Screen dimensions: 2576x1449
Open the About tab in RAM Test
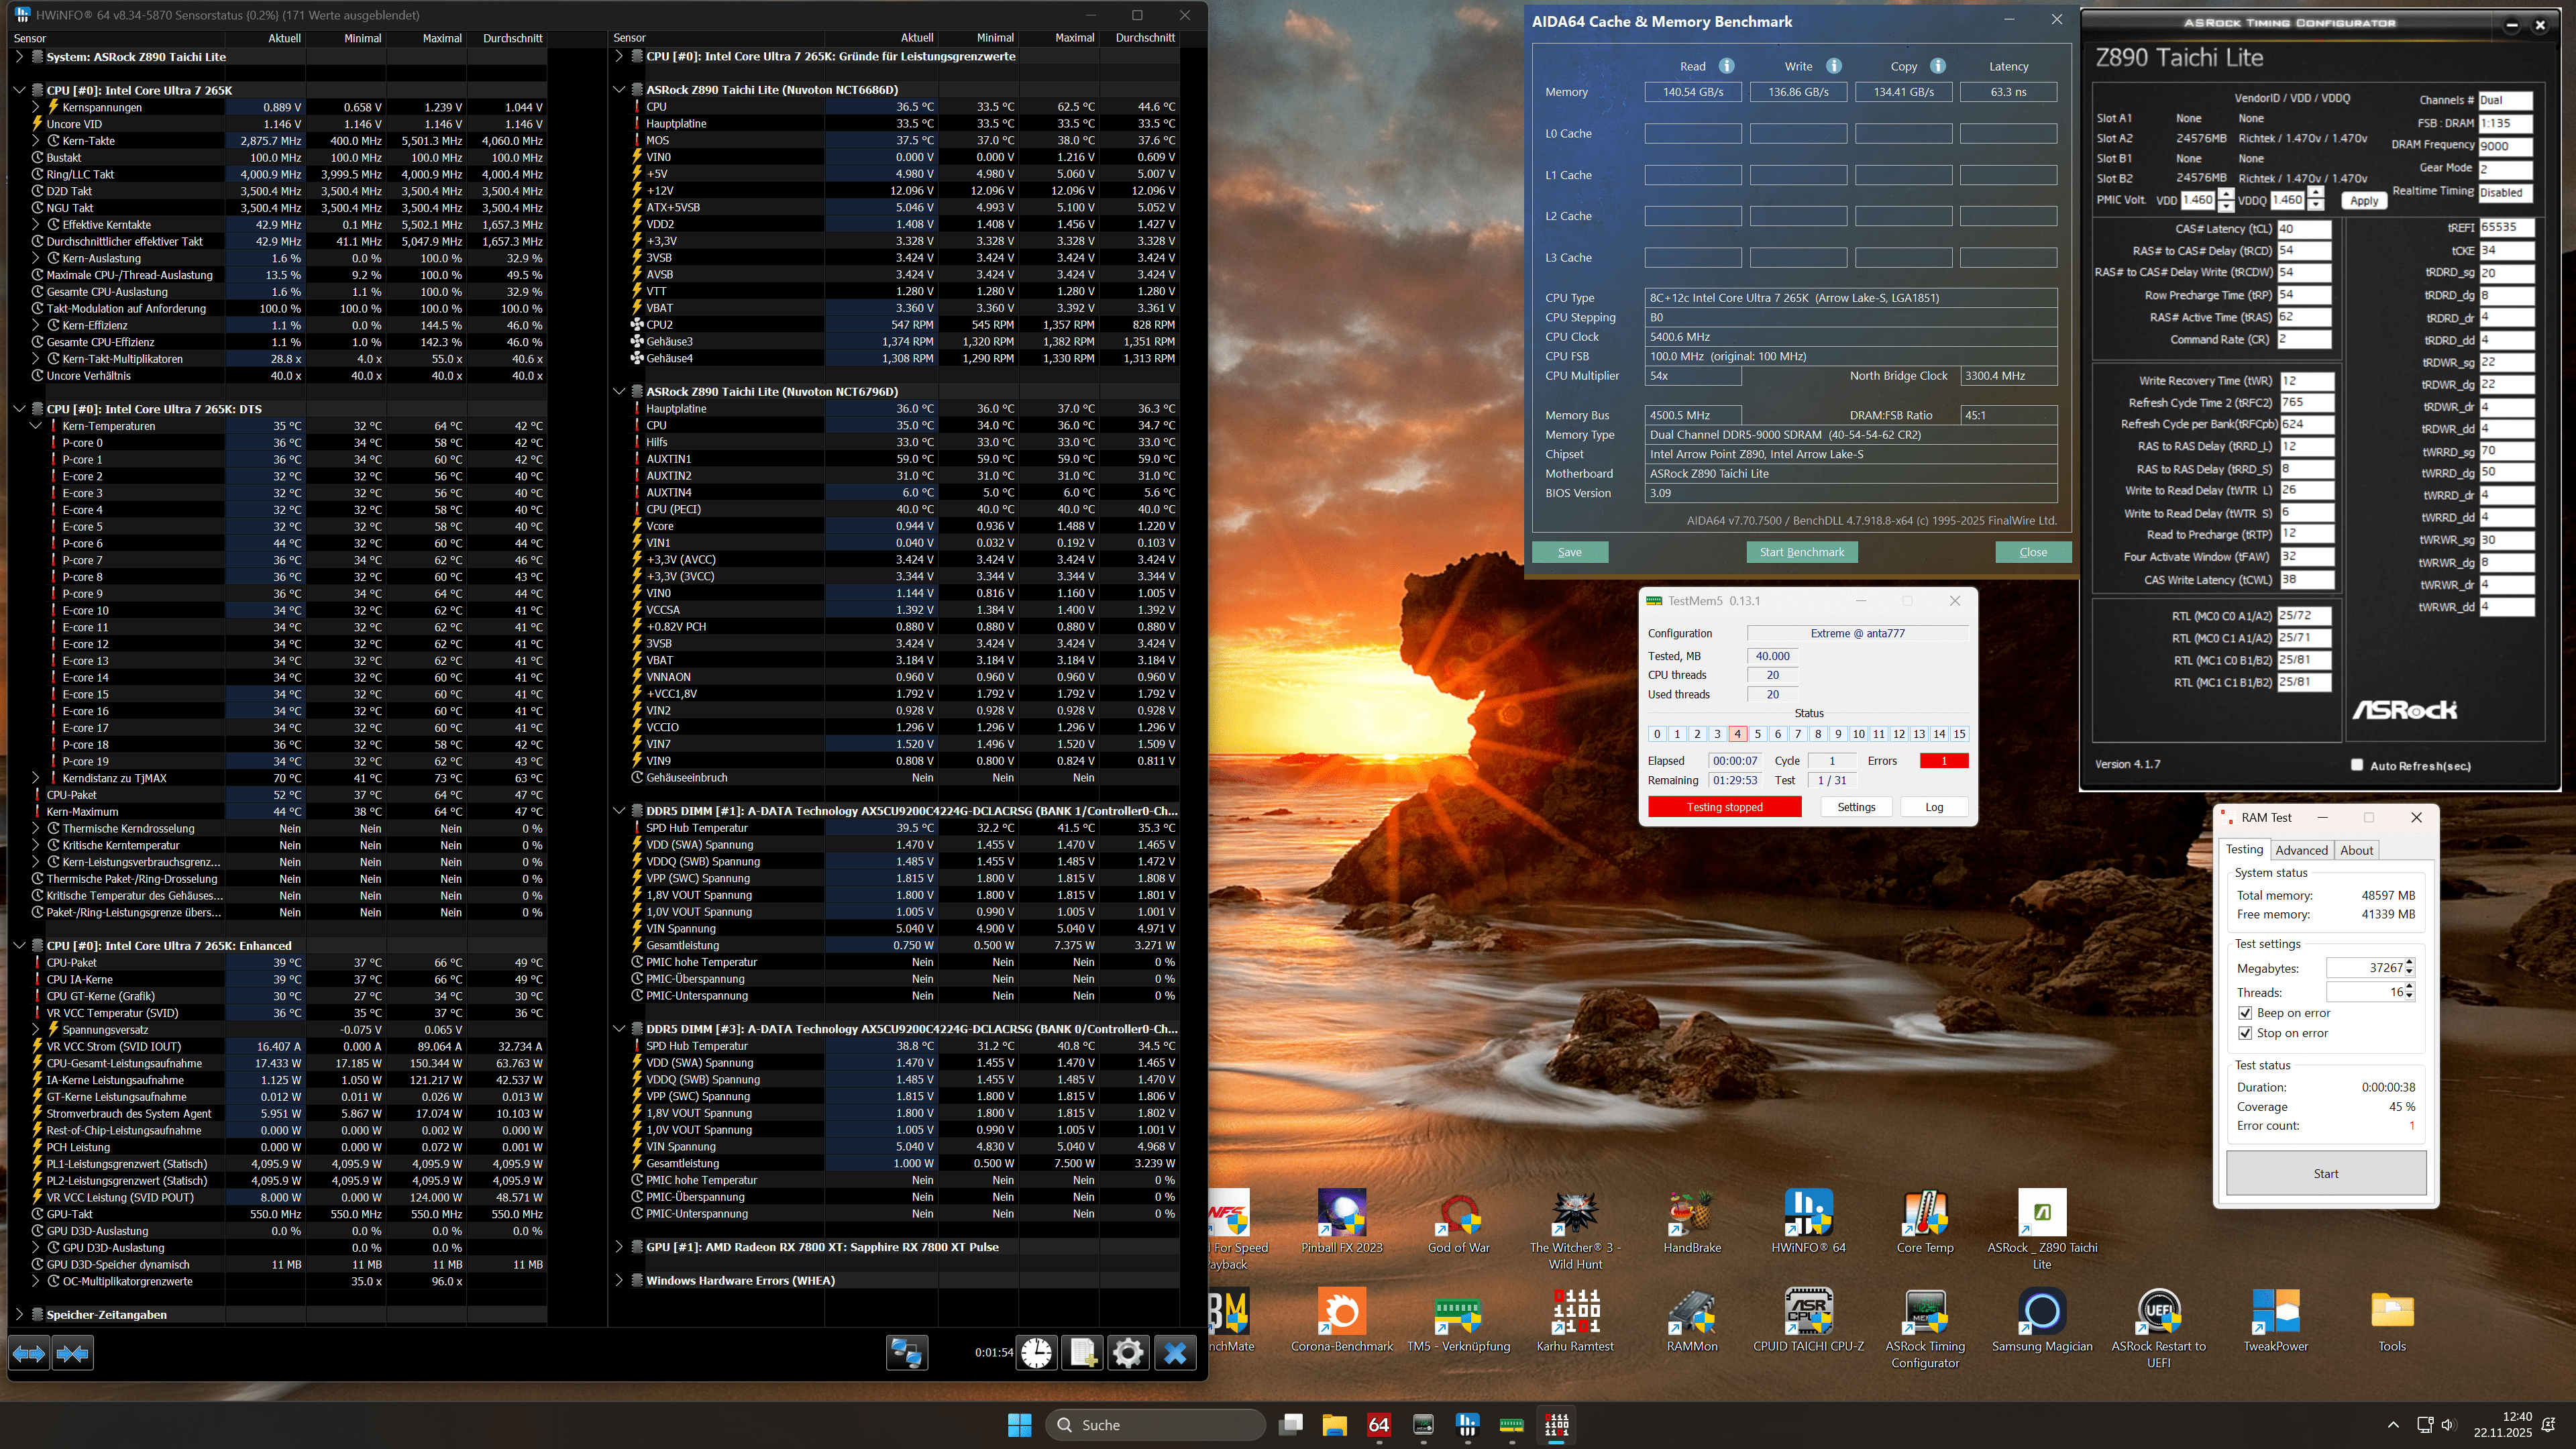[x=2356, y=850]
